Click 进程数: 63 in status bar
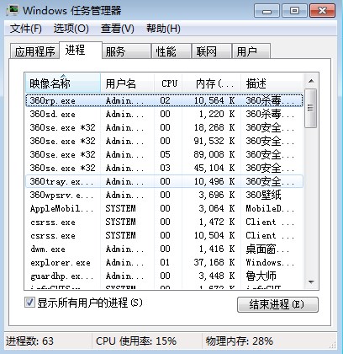343x354 pixels. point(29,341)
